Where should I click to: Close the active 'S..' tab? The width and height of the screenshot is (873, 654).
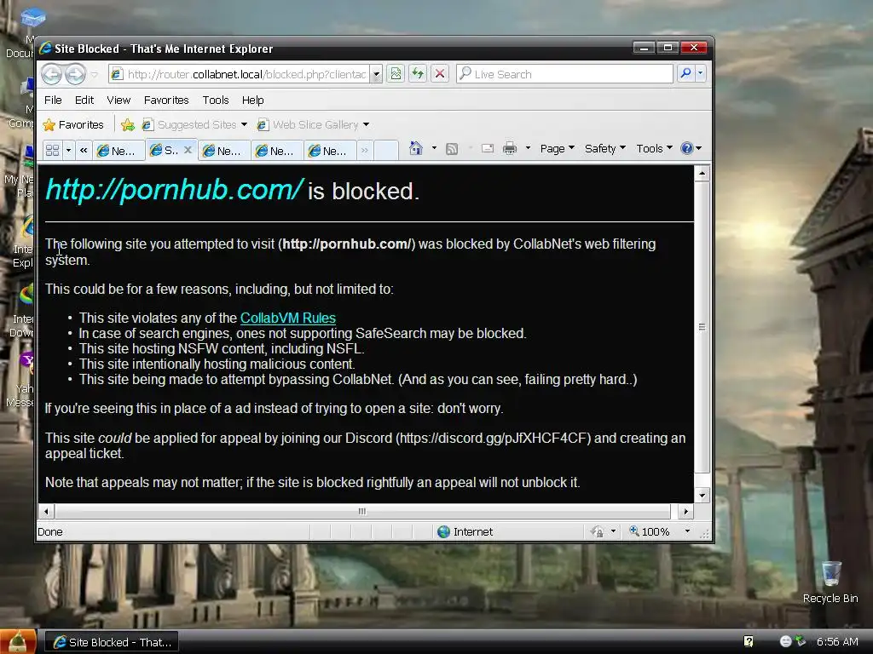point(188,150)
